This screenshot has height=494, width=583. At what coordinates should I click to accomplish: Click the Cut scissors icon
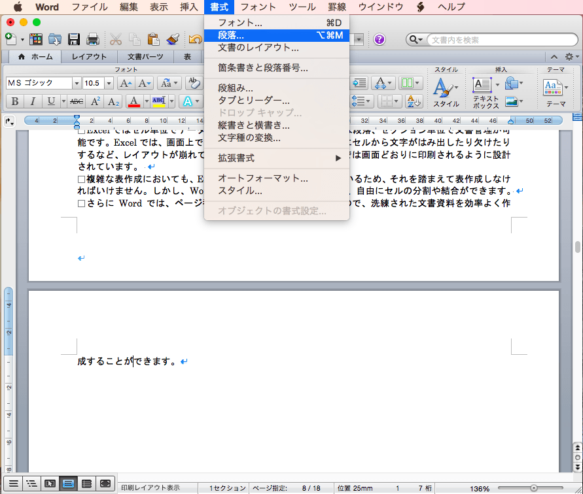coord(116,39)
